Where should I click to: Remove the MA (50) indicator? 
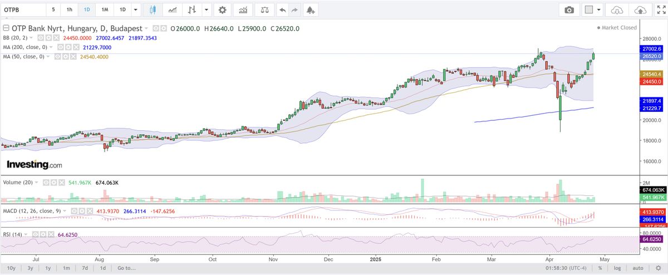click(73, 56)
